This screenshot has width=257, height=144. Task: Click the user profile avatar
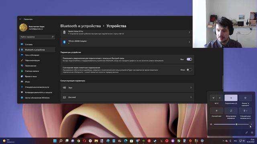23,28
